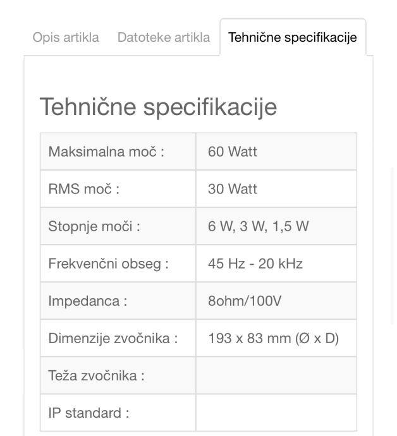Select the 30 Watt value cell
This screenshot has width=397, height=436.
pos(276,189)
